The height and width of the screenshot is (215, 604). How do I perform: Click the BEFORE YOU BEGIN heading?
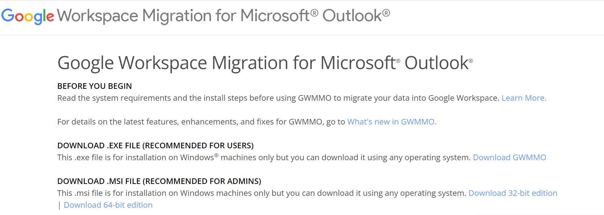click(x=94, y=86)
